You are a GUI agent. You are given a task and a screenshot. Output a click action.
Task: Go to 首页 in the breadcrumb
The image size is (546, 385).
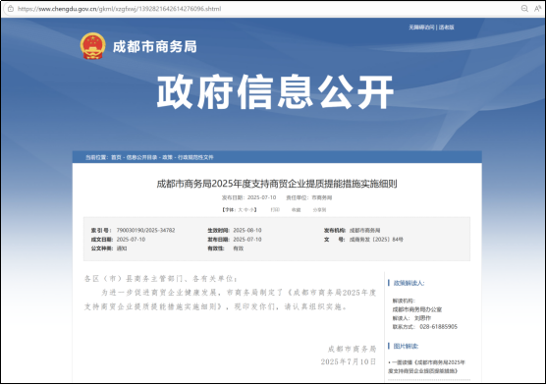click(116, 157)
